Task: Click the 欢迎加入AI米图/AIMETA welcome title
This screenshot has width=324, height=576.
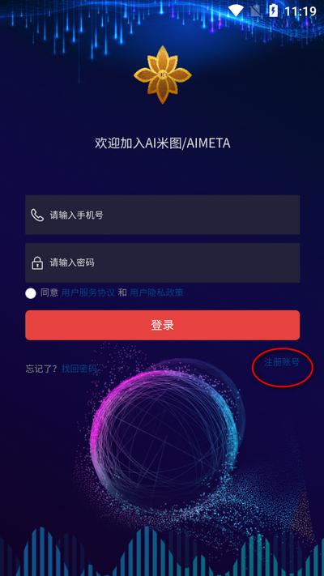Action: tap(162, 143)
